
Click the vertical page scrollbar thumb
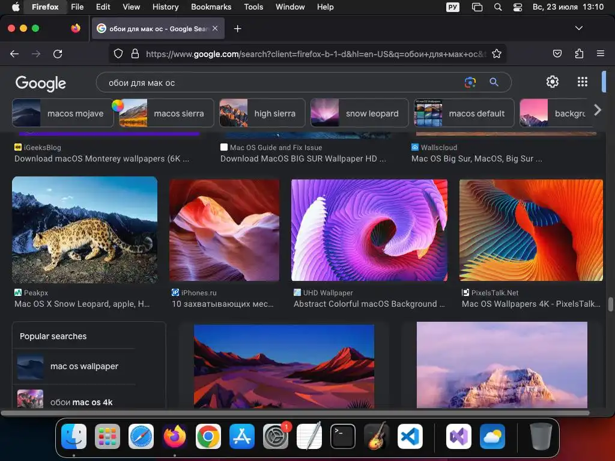pyautogui.click(x=610, y=304)
